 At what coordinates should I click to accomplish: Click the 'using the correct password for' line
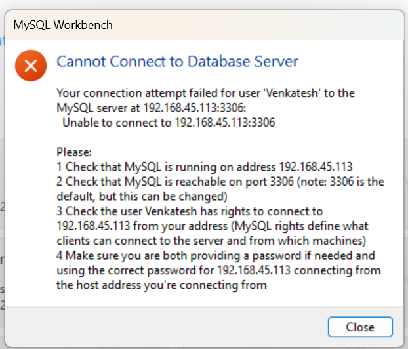click(x=218, y=270)
